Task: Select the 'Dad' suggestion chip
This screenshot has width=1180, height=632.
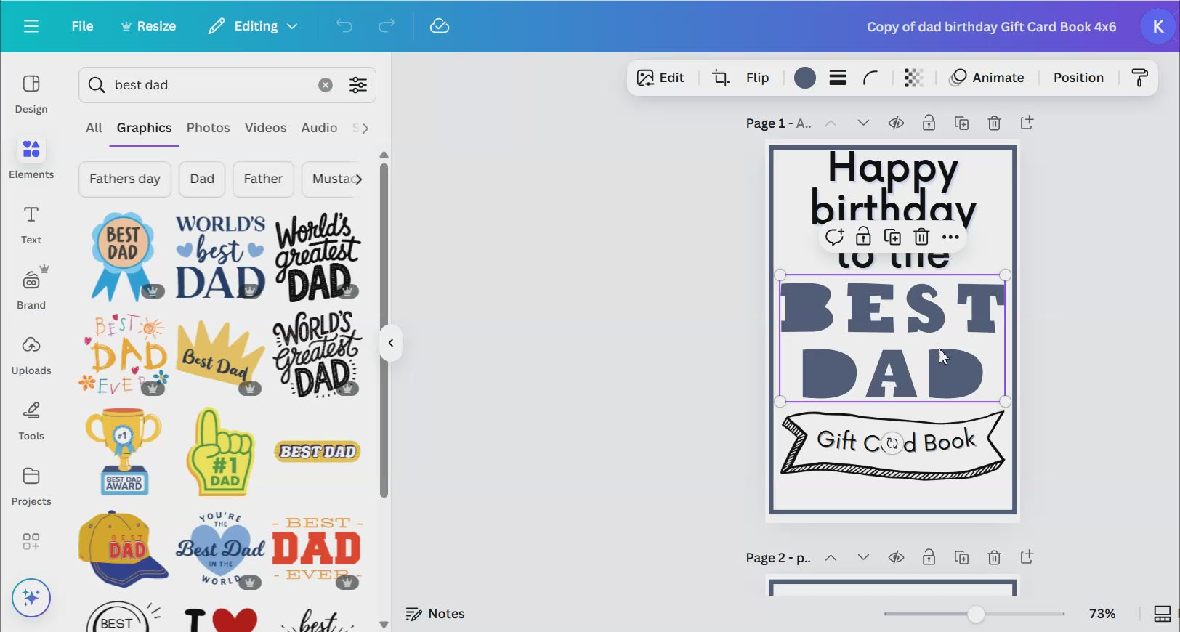Action: (202, 179)
